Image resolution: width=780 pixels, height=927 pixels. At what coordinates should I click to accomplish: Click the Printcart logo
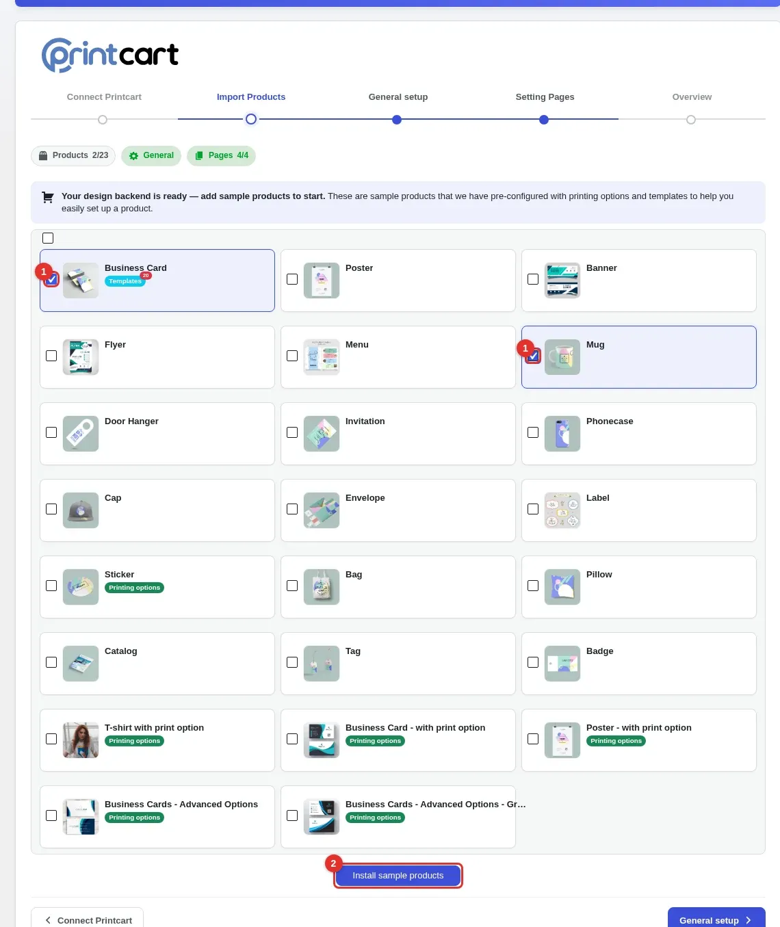110,55
